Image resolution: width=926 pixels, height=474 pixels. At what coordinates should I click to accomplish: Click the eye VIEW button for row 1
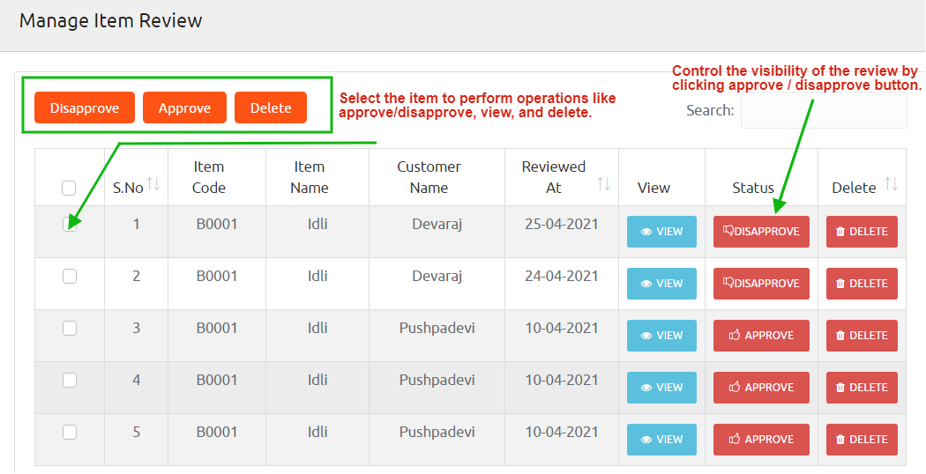click(661, 232)
